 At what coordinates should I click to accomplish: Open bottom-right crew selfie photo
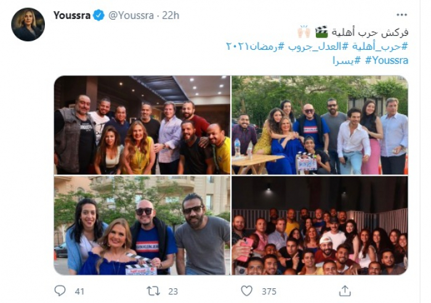320,226
